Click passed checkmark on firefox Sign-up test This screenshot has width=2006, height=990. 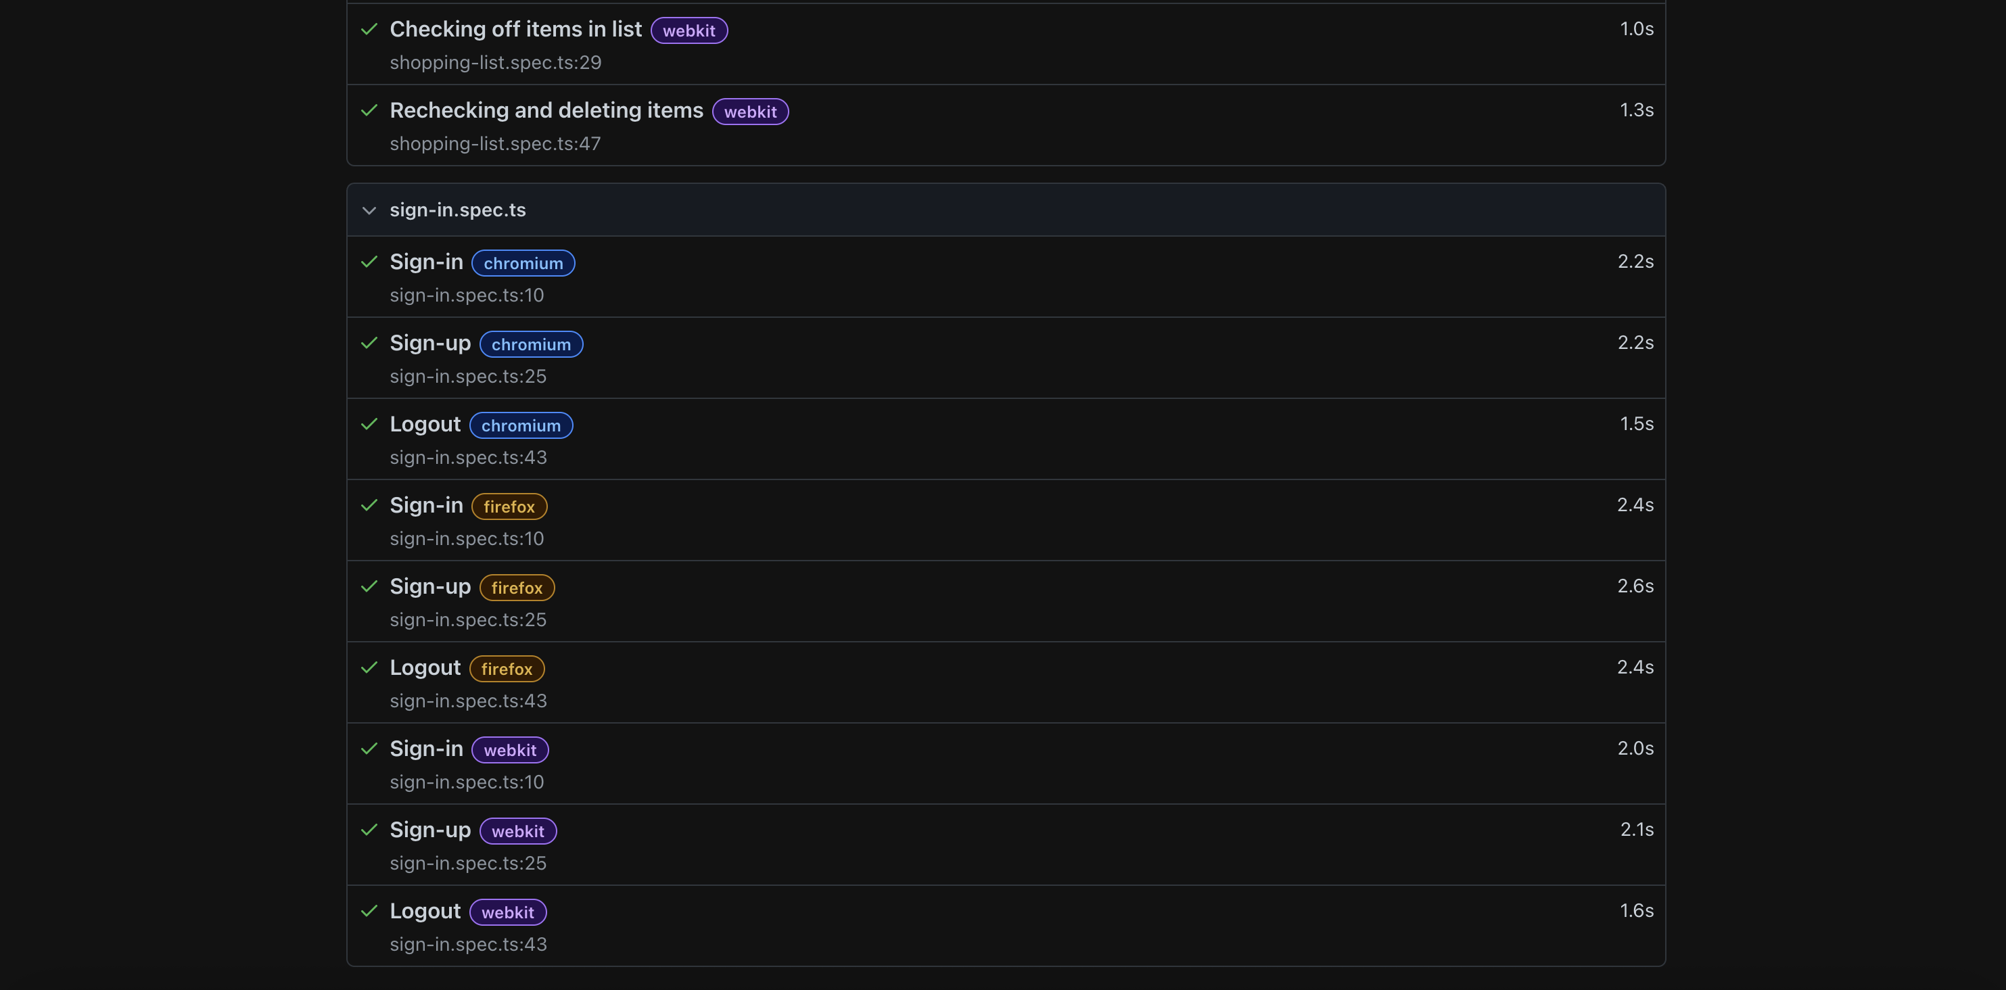point(369,586)
